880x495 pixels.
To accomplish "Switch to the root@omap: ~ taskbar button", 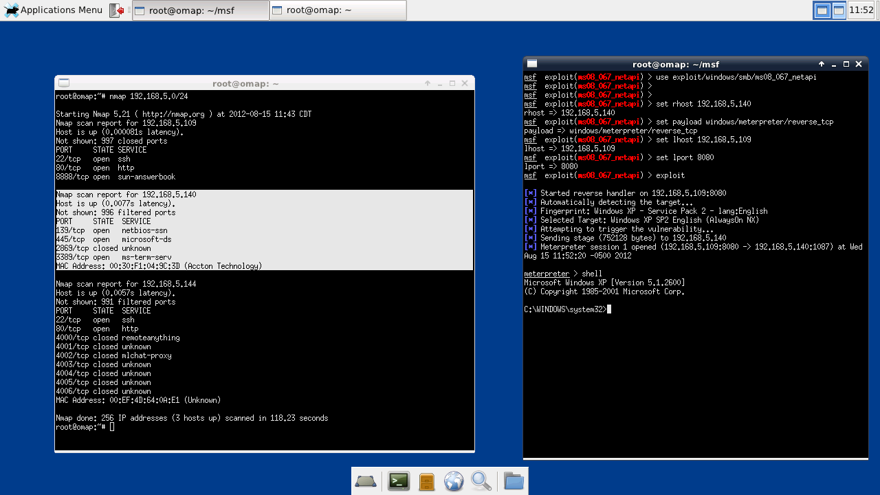I will click(338, 10).
